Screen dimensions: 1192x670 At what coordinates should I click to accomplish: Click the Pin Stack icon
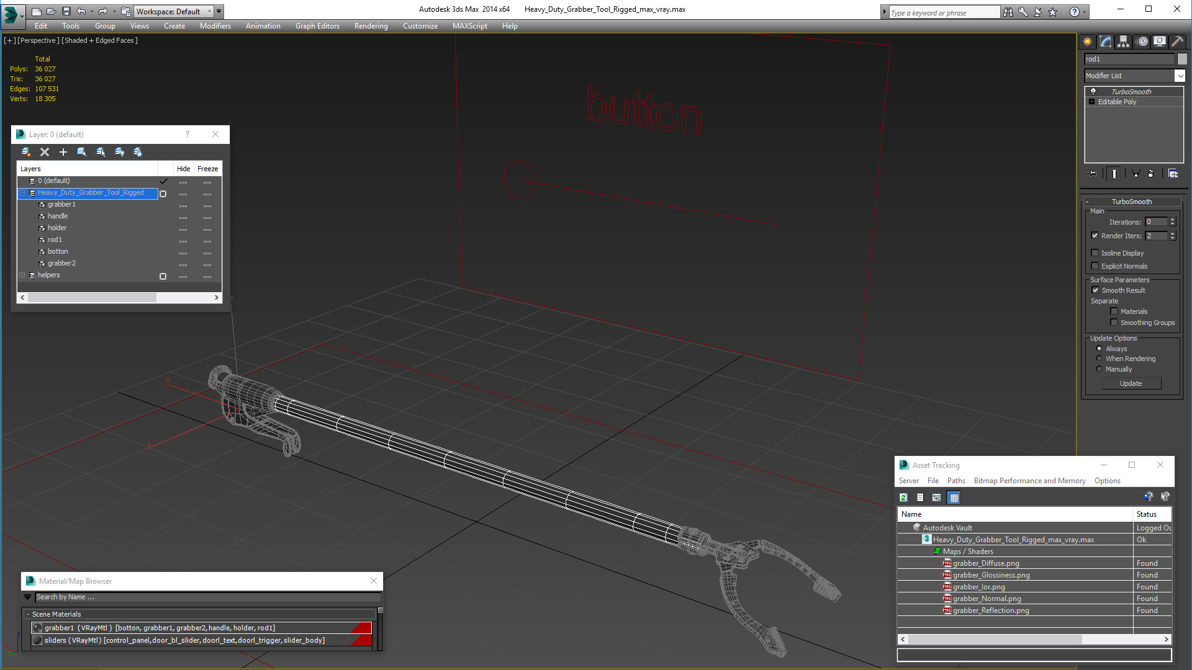coord(1093,174)
